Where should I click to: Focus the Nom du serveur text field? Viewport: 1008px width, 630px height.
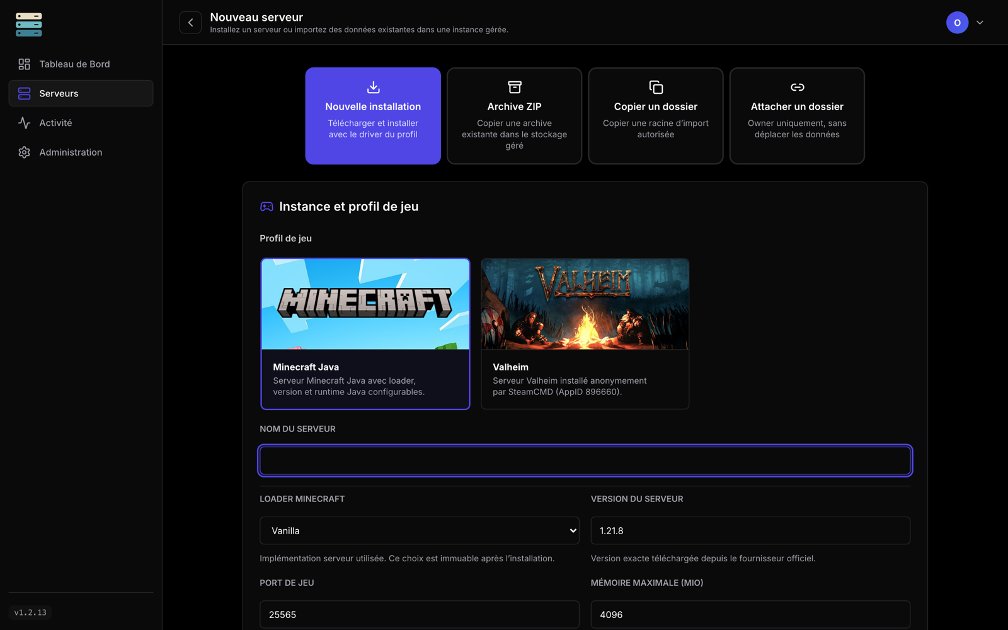[x=585, y=461]
